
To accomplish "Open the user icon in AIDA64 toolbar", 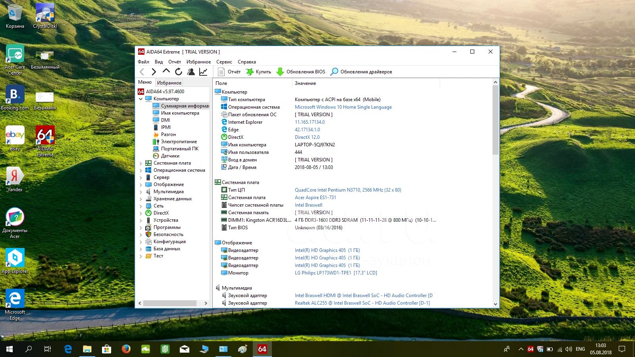I will click(x=191, y=72).
